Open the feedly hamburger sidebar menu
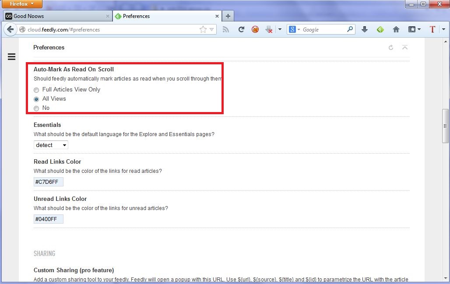Image resolution: width=450 pixels, height=284 pixels. tap(11, 57)
